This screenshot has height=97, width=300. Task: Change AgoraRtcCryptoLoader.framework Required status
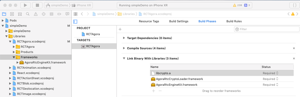[x=270, y=79]
